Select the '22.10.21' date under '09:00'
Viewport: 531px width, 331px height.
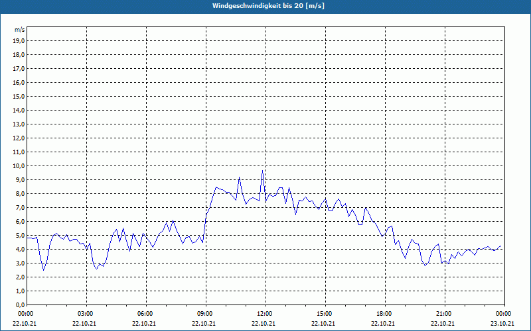point(204,324)
